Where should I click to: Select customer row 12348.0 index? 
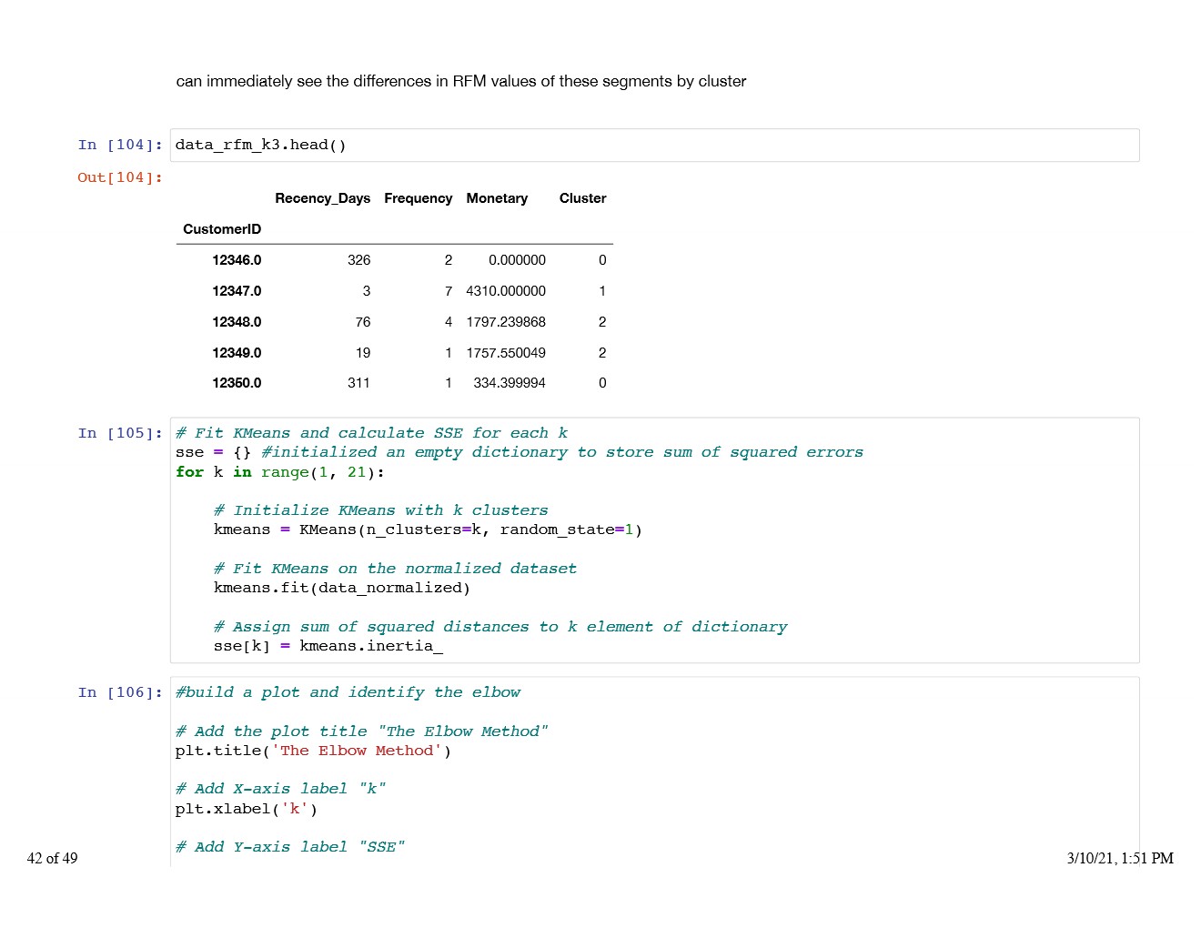point(237,322)
